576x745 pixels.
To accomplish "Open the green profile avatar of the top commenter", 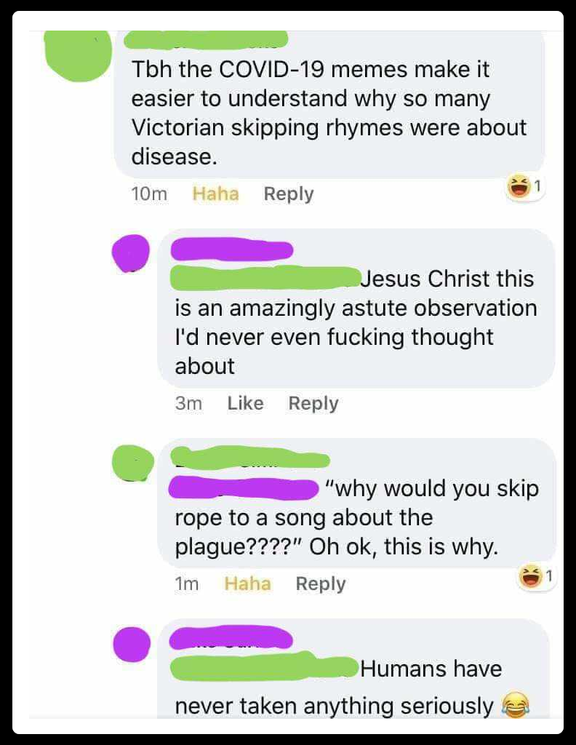I will coord(78,55).
